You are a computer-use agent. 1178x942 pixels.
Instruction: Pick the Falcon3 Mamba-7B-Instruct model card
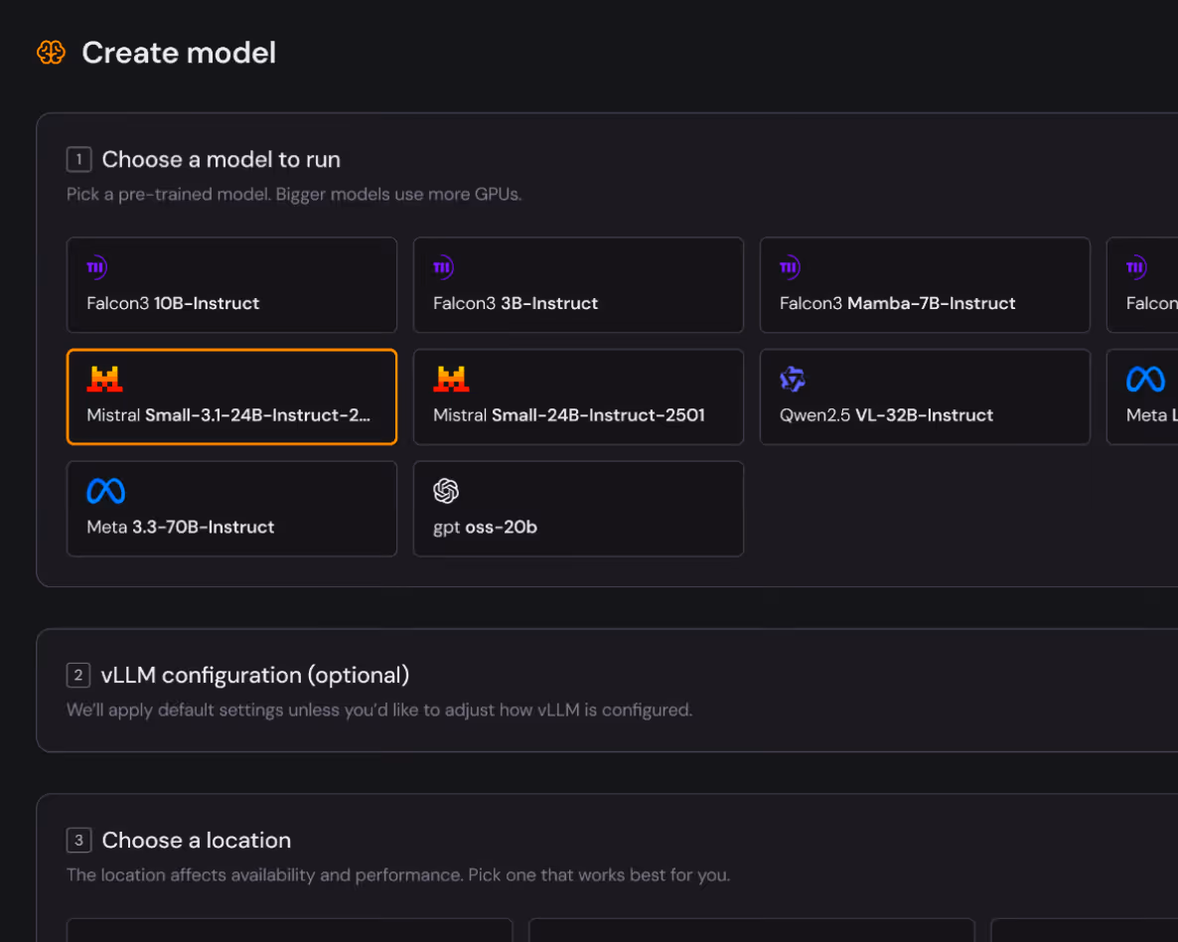pos(924,285)
